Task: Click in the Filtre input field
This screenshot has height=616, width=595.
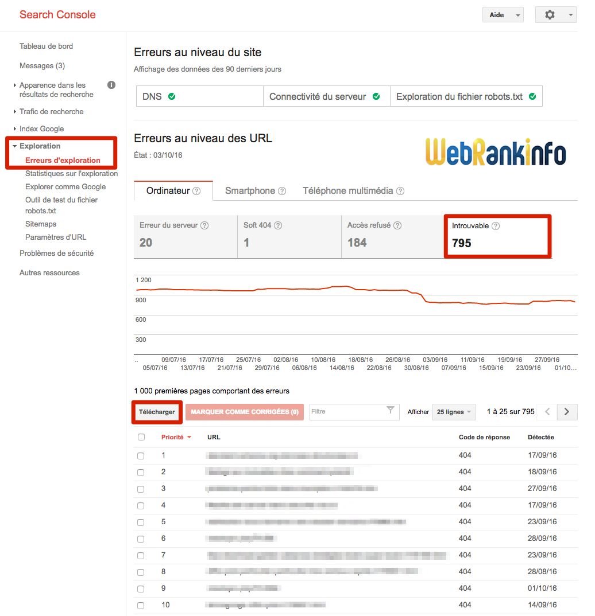Action: (354, 412)
